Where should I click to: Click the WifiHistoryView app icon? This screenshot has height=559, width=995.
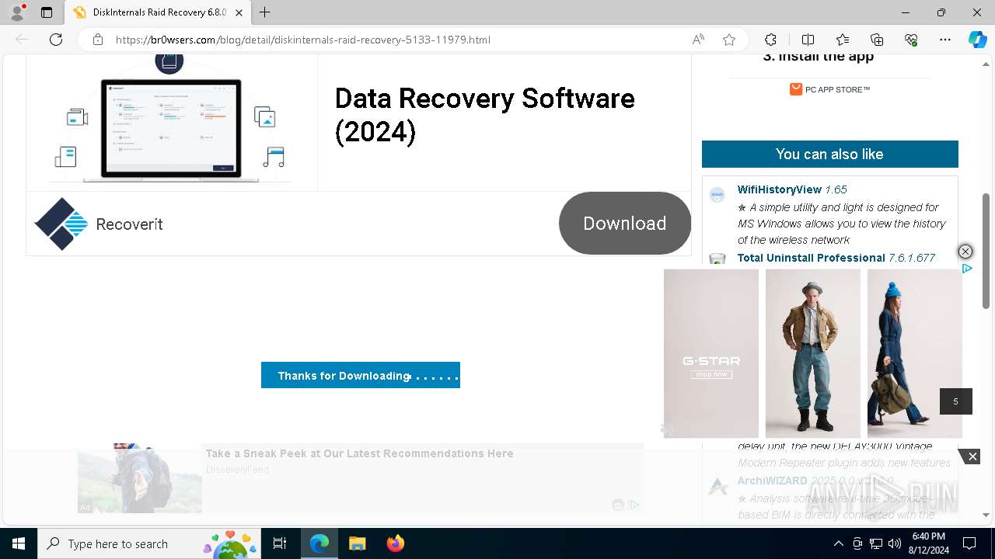coord(717,196)
